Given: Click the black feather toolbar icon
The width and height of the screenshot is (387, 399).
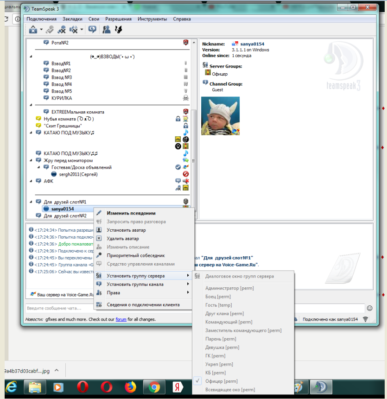Looking at the screenshot, I should pyautogui.click(x=118, y=30).
